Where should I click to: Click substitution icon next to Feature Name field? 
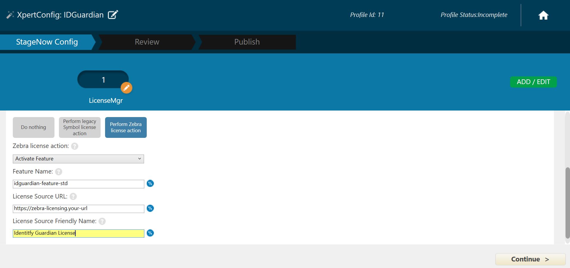tap(150, 184)
